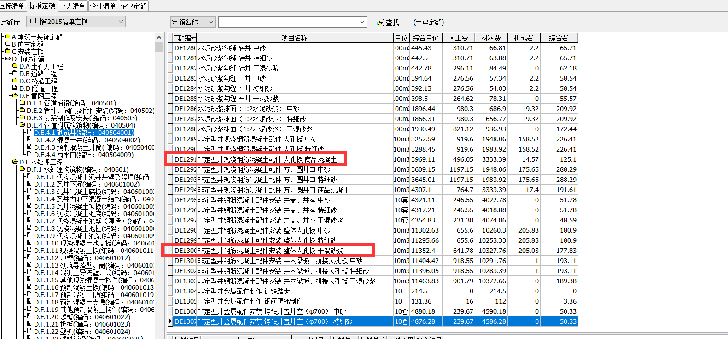Click the document icon beside D.D 隧道工程

pyautogui.click(x=15, y=88)
